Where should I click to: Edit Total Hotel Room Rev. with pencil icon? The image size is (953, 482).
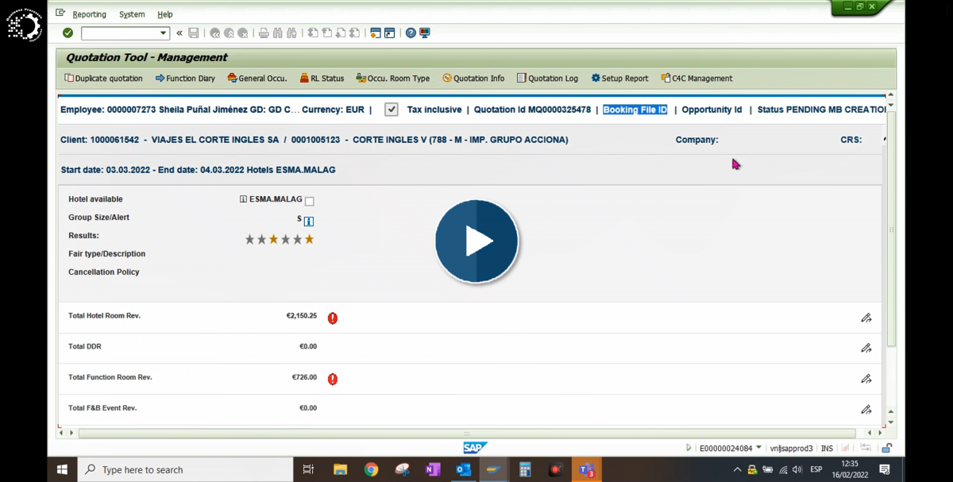pos(866,318)
